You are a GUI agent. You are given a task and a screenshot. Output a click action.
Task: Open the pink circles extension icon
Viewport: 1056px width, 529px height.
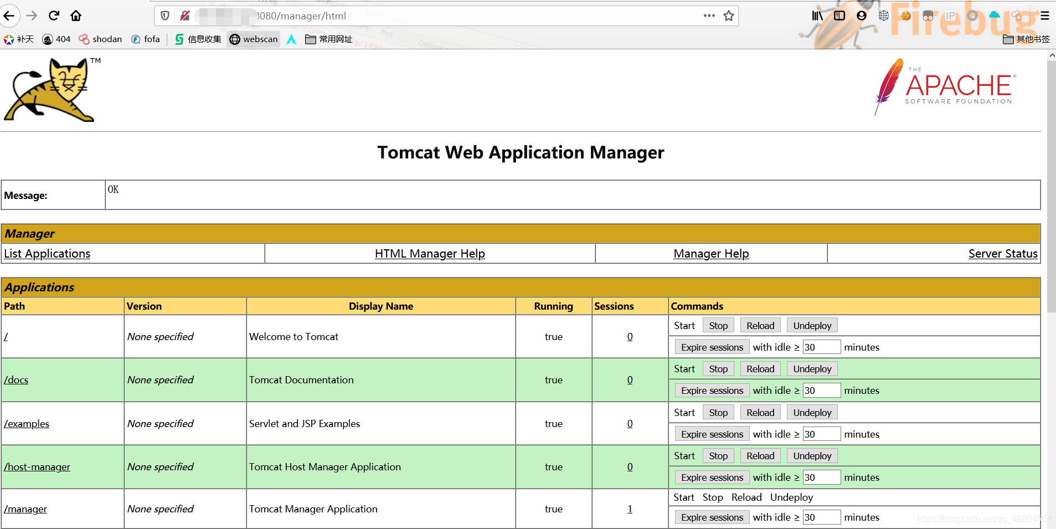tap(1017, 16)
